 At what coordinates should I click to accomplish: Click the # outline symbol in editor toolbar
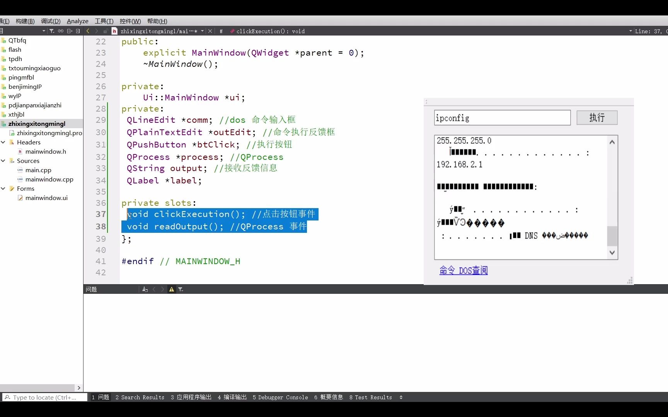(x=221, y=31)
